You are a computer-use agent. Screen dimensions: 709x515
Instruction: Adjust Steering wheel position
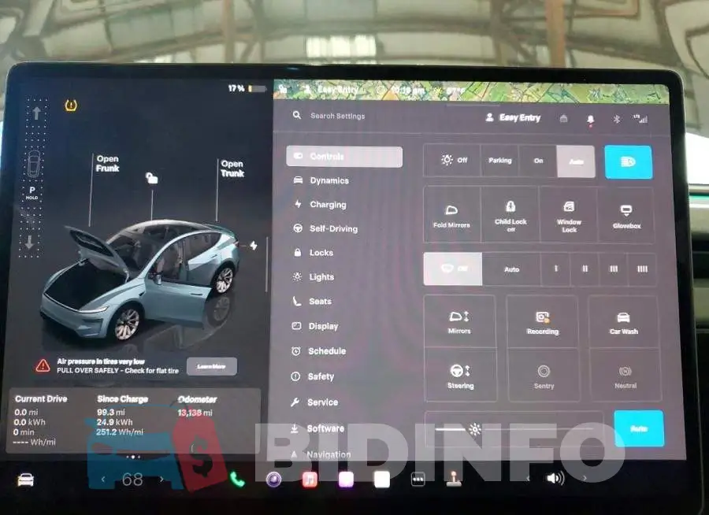(x=460, y=376)
